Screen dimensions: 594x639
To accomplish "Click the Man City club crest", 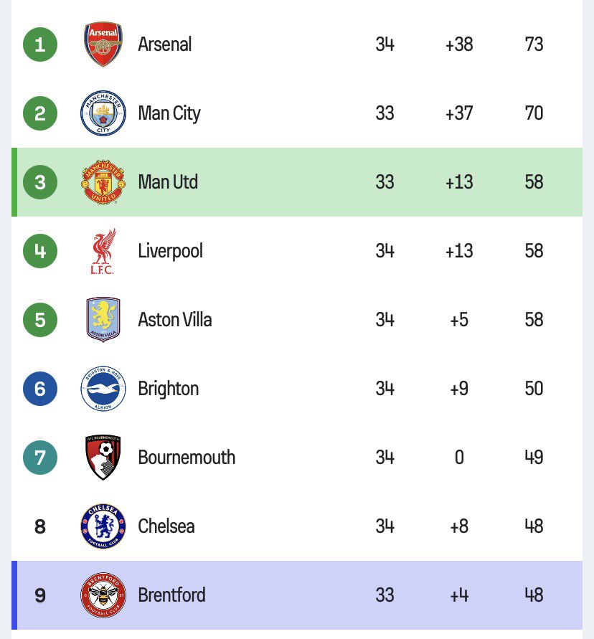I will (103, 113).
